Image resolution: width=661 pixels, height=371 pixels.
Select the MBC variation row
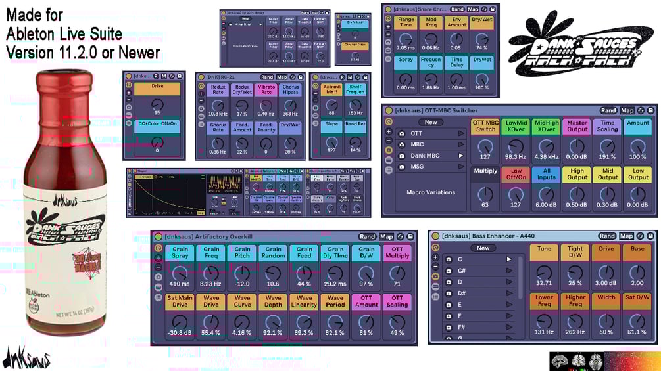(431, 144)
